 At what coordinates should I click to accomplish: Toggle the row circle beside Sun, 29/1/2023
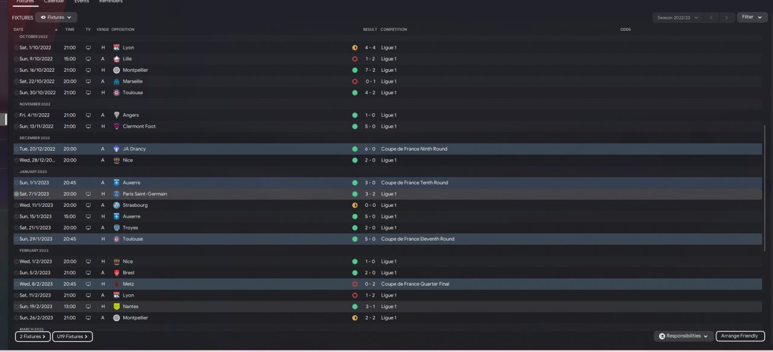pos(16,239)
